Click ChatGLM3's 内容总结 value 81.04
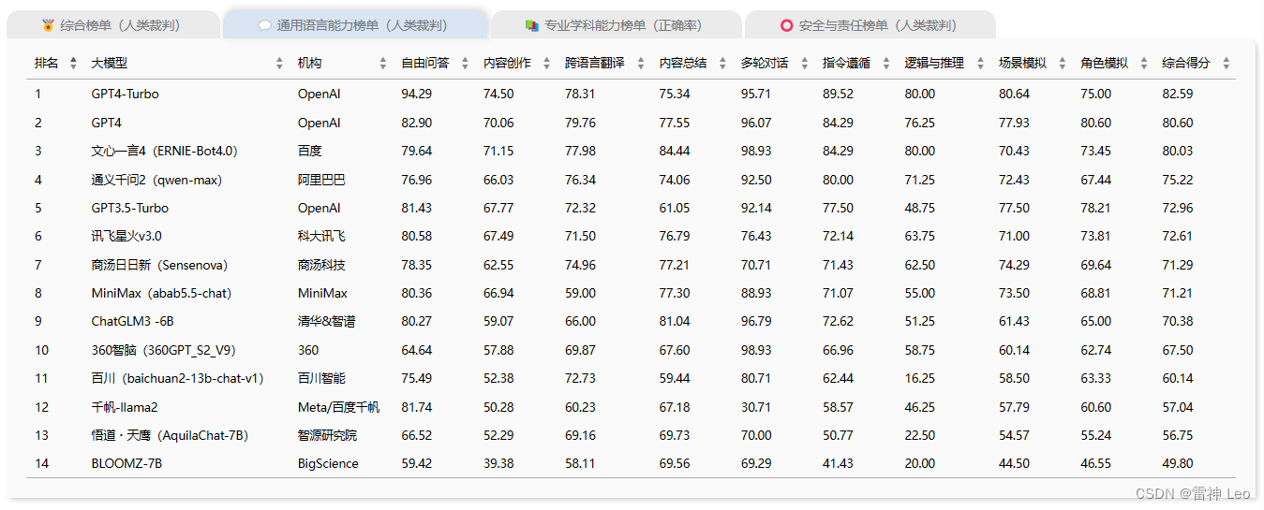The width and height of the screenshot is (1264, 510). pyautogui.click(x=675, y=321)
